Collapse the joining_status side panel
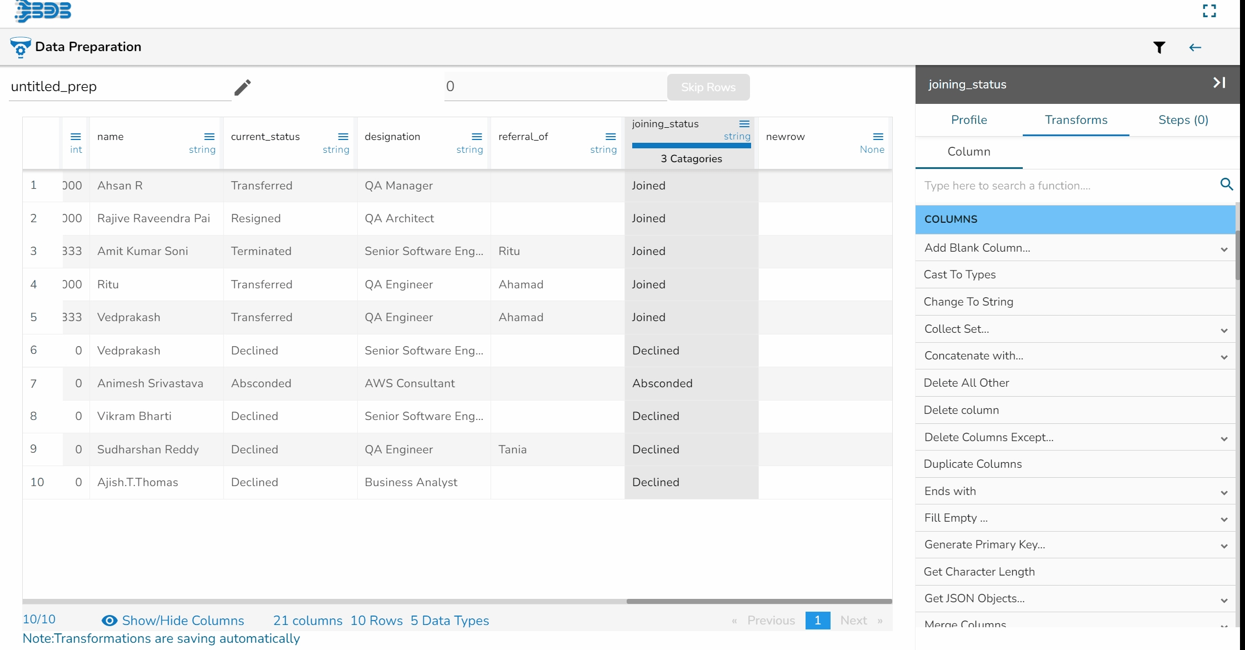 point(1219,83)
